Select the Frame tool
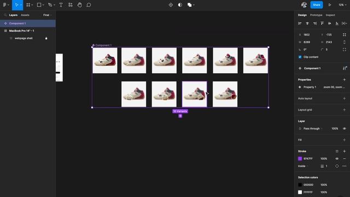Screen dimensions: 350x197 (28, 5)
